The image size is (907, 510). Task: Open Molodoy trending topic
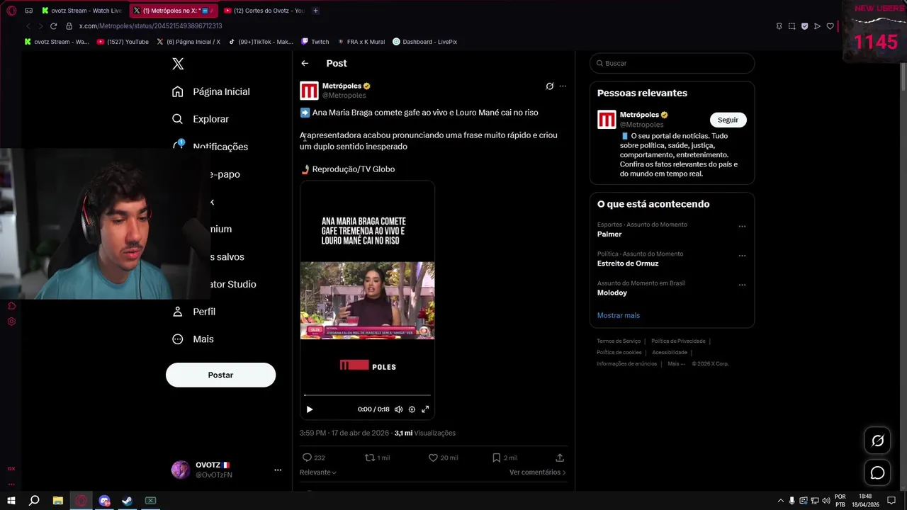pyautogui.click(x=612, y=293)
